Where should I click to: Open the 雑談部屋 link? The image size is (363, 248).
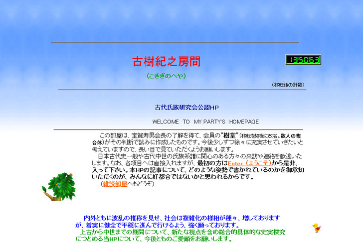[115, 184]
